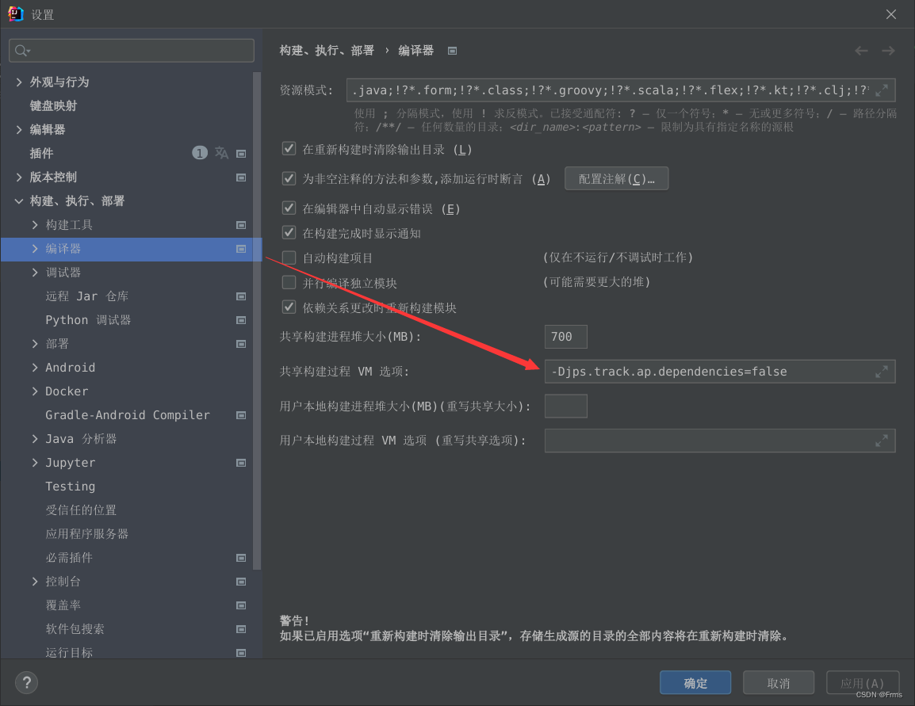This screenshot has width=915, height=706.
Task: Click the forward navigation arrow in breadcrumb bar
Action: pos(886,50)
